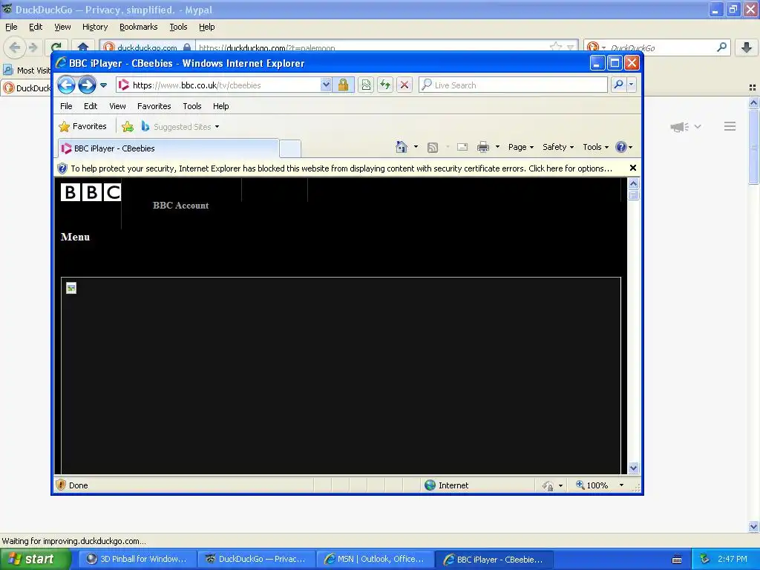
Task: Switch to MSN Outlook taskbar item
Action: (x=375, y=559)
